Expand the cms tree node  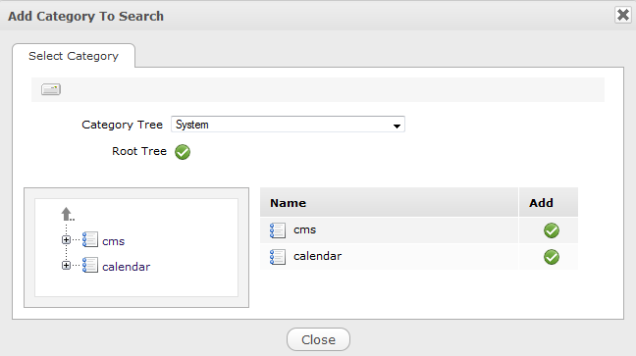[x=66, y=240]
